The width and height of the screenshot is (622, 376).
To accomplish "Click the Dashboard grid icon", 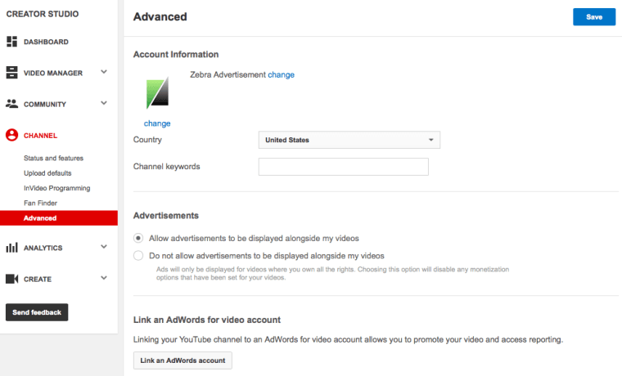I will [x=12, y=42].
